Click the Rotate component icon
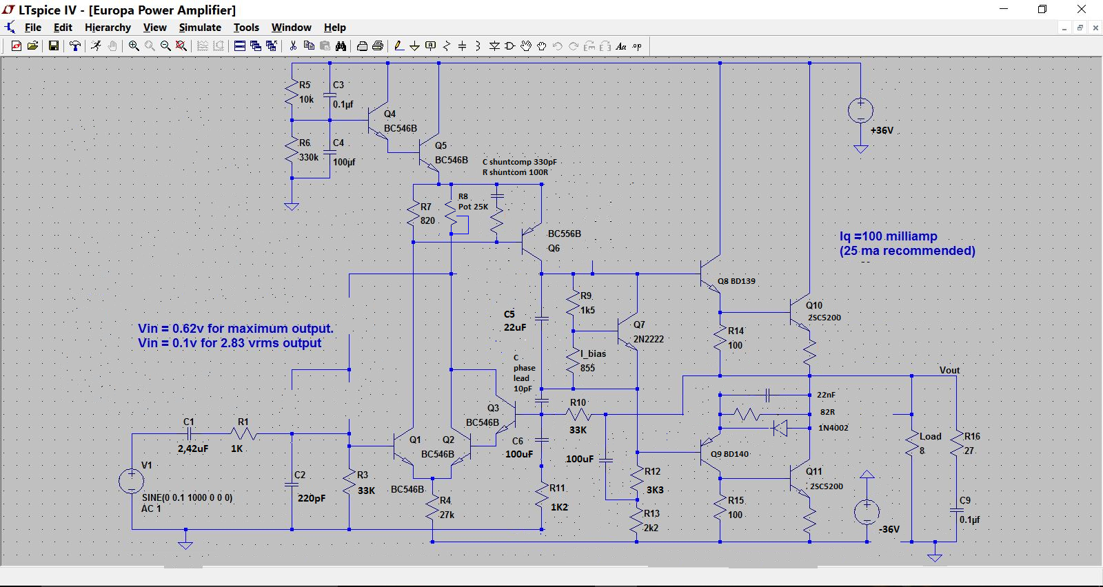The image size is (1103, 587). [x=589, y=46]
